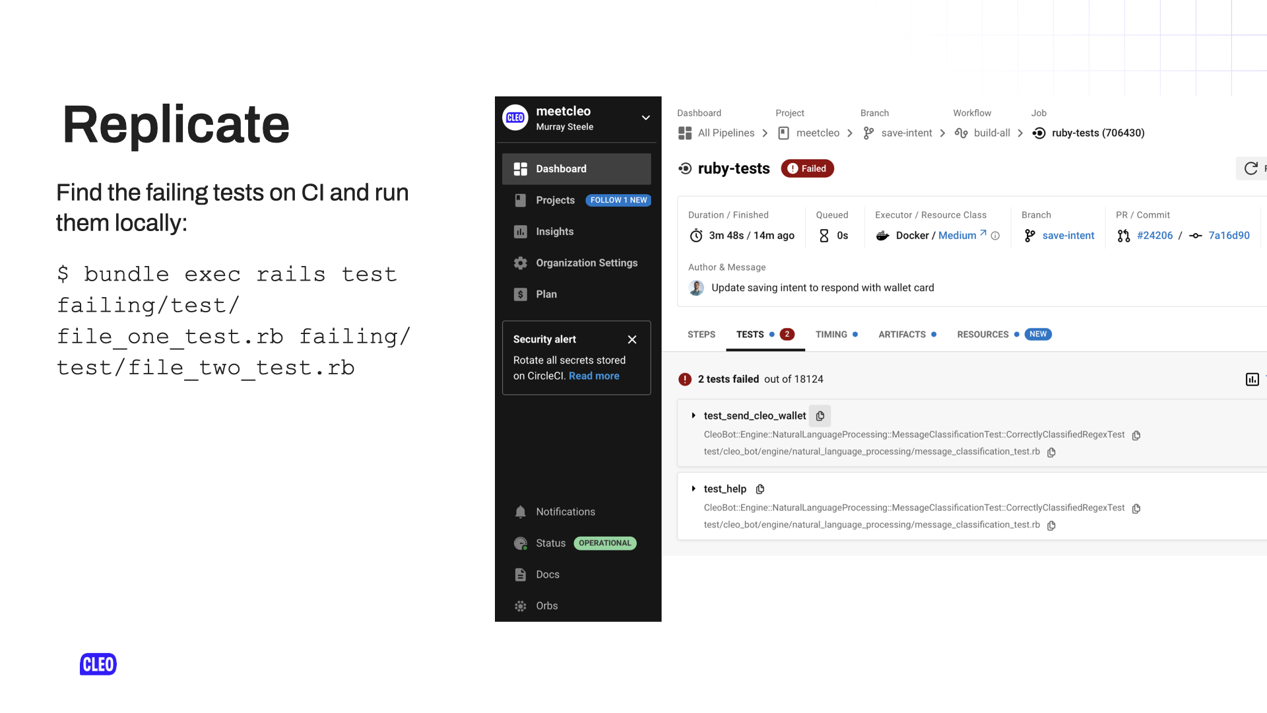Click the Projects icon in sidebar

point(519,200)
